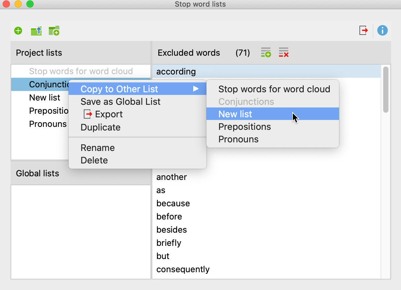Choose Pronouns as copy destination
Screen dimensions: 401x290
(238, 139)
